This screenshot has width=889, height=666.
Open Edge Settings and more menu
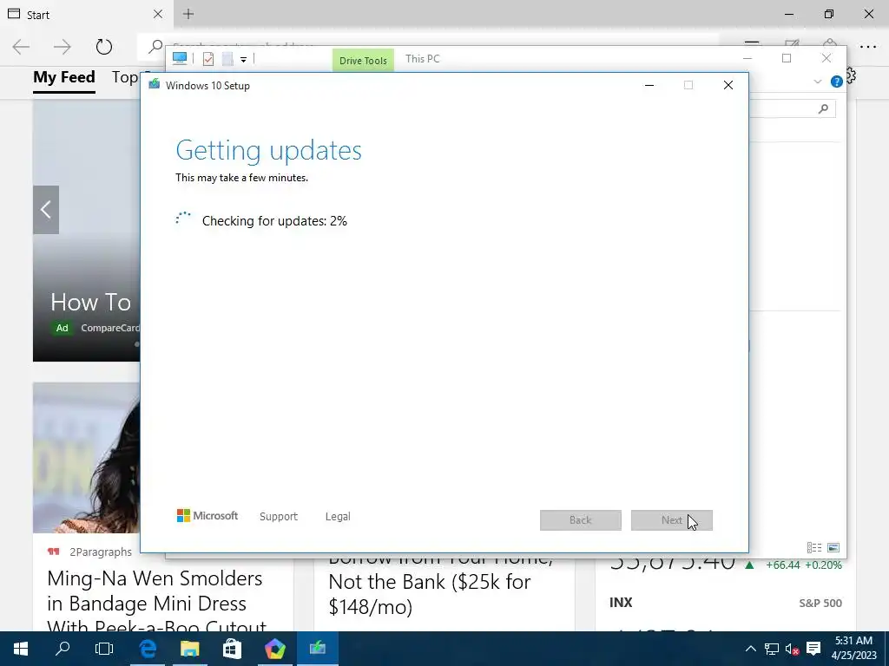tap(868, 47)
